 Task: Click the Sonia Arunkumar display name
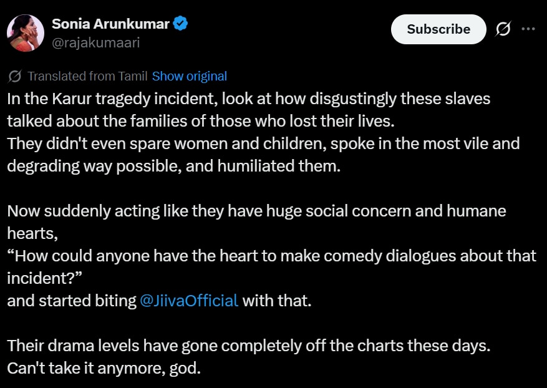pos(110,24)
